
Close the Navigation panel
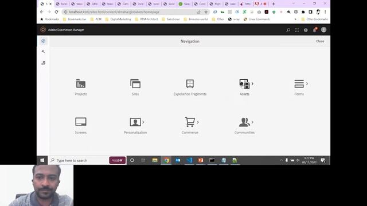pos(320,41)
